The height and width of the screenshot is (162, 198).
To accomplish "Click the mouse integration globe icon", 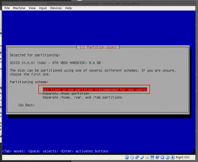I will coord(168,157).
